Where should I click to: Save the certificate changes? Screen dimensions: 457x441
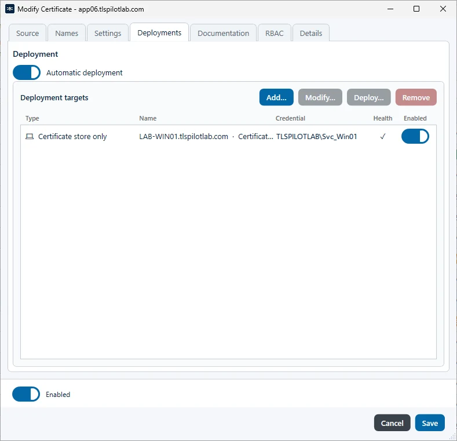pyautogui.click(x=430, y=423)
